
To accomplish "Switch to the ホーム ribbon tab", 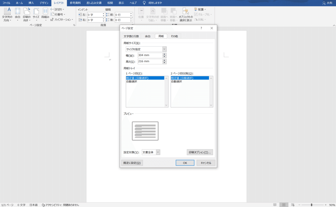I will 19,3.
